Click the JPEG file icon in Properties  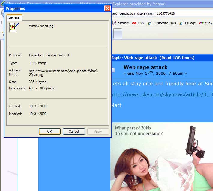click(14, 27)
